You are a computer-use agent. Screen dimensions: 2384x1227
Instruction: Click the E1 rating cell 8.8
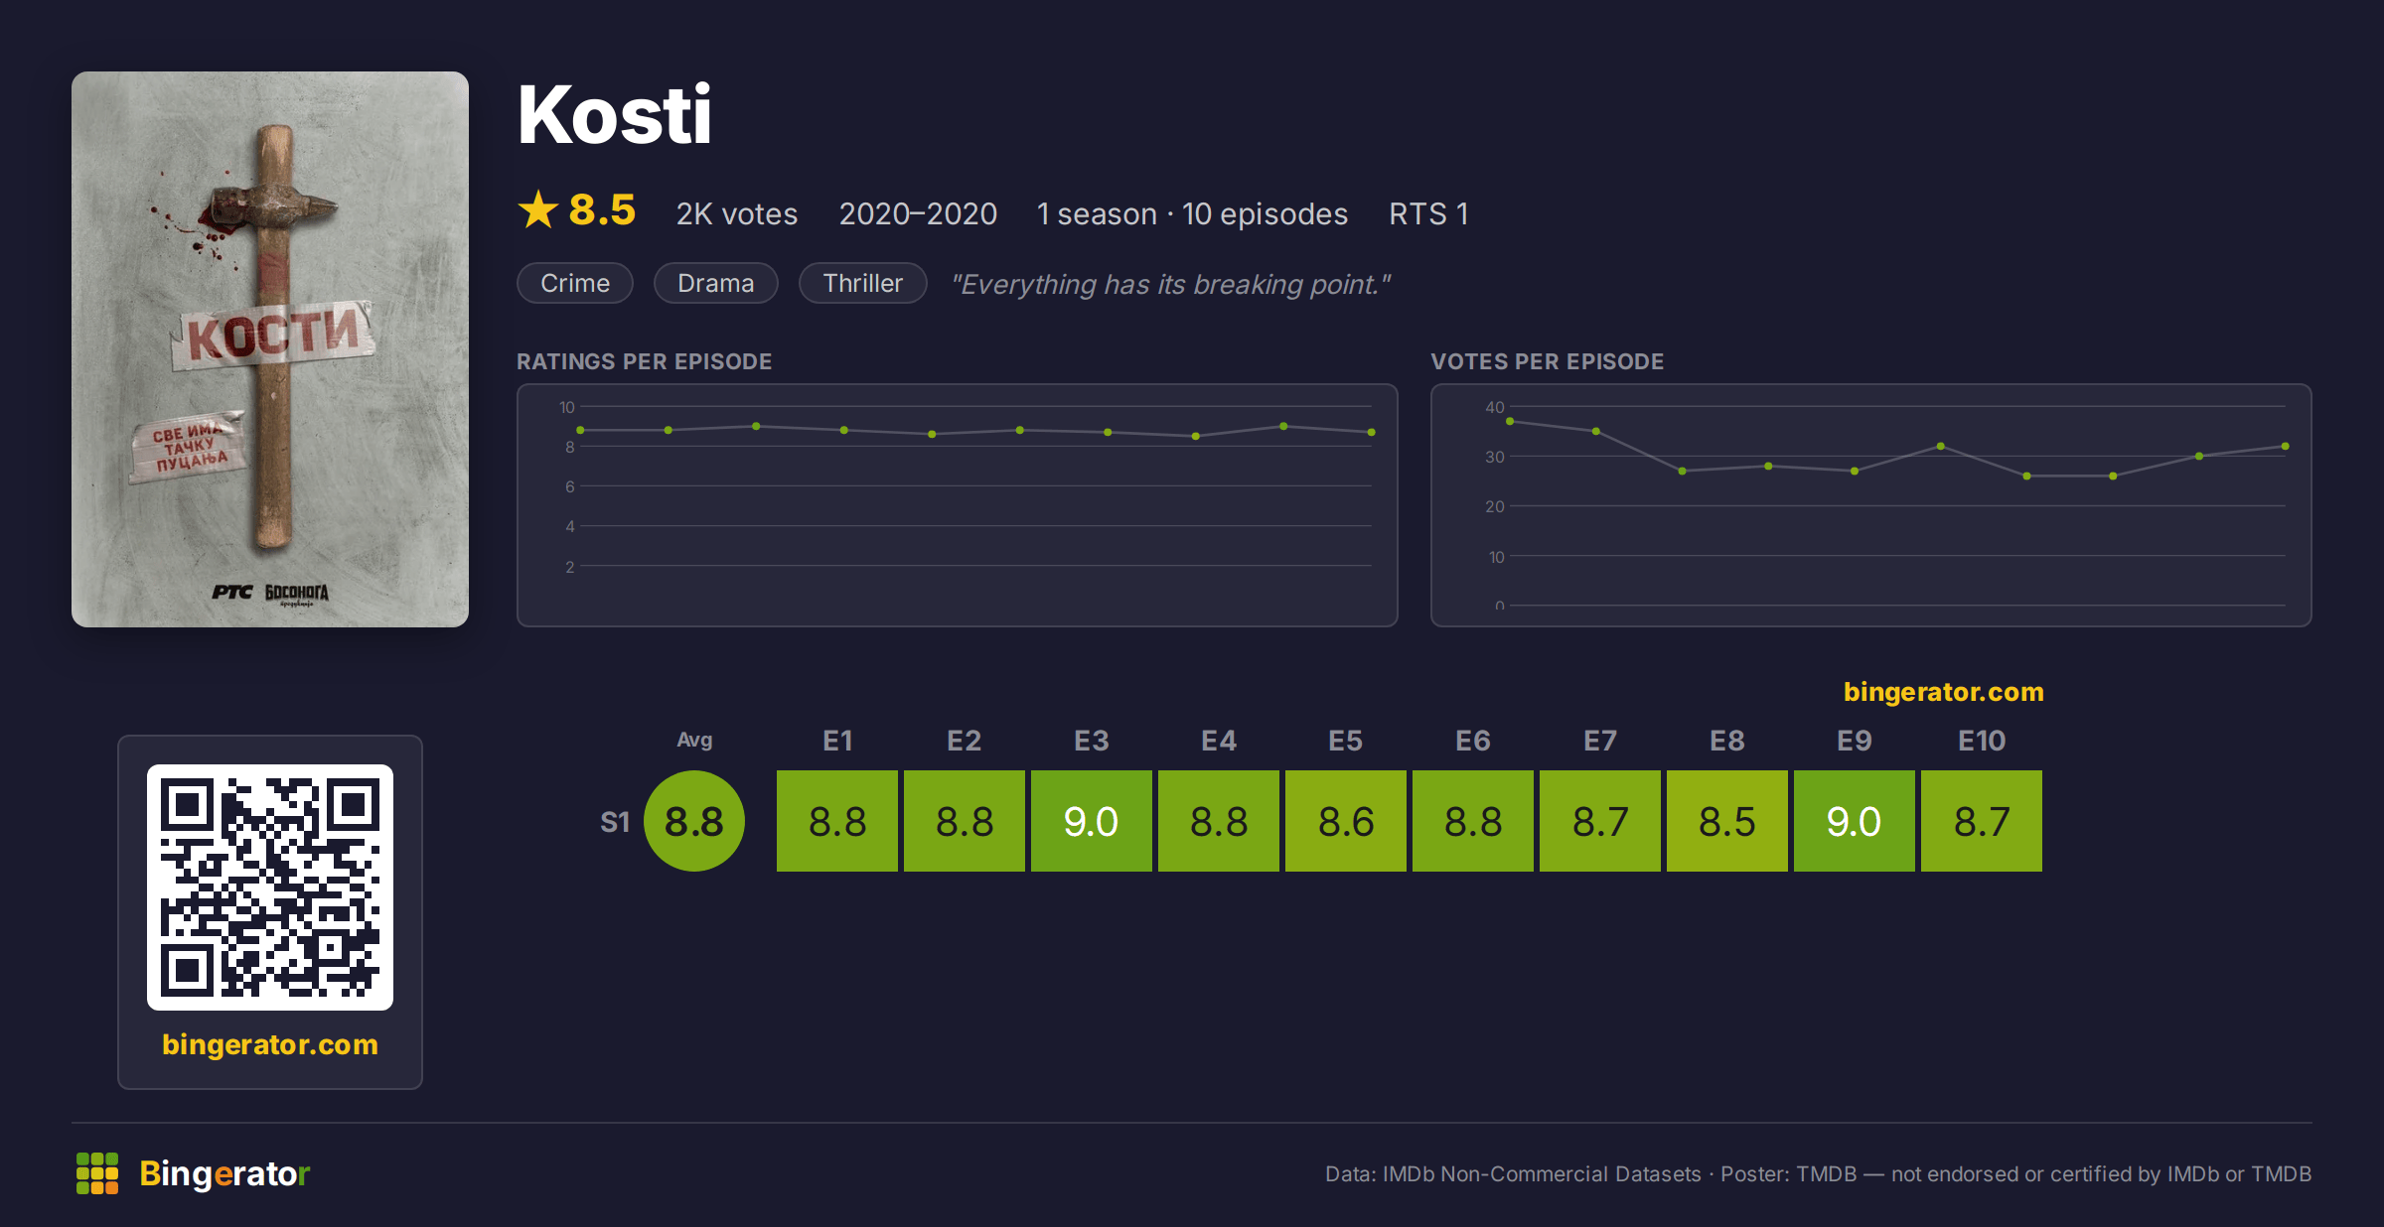pos(837,821)
